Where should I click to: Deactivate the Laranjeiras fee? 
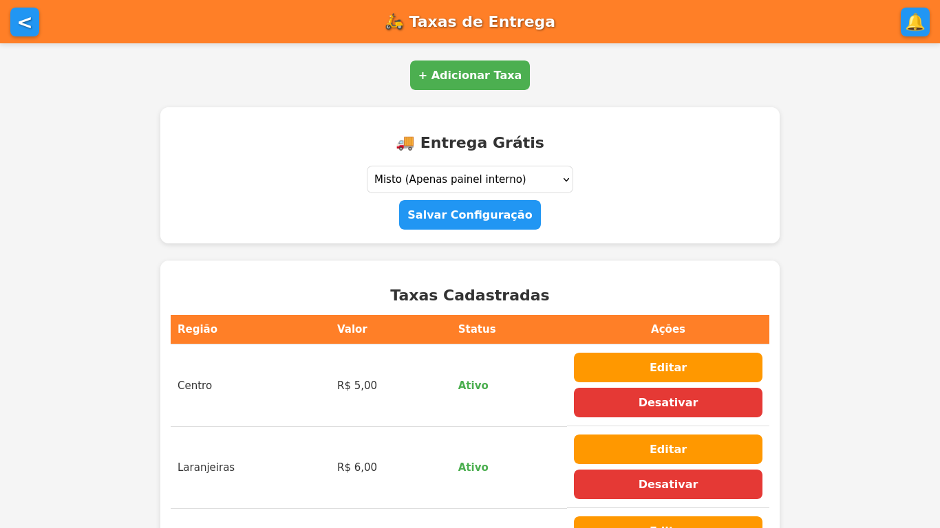click(x=667, y=484)
